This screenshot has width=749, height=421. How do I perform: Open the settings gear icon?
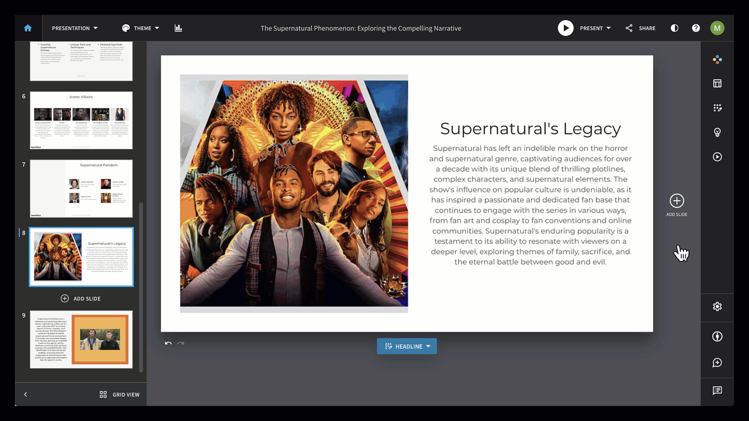(717, 307)
